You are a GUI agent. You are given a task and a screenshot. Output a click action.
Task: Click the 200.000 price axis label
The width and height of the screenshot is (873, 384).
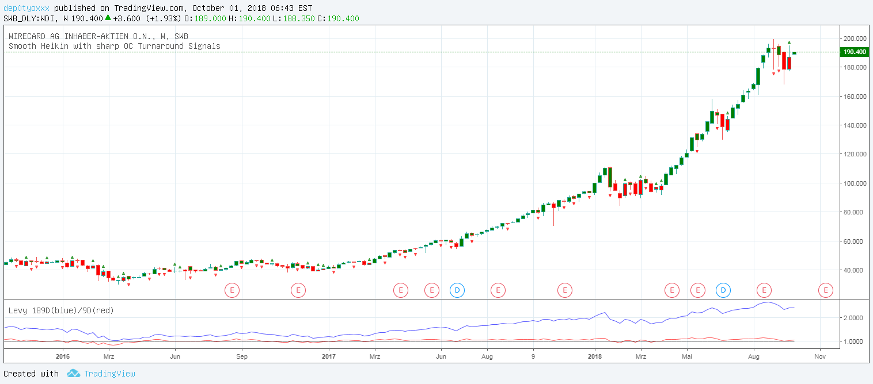(x=855, y=39)
